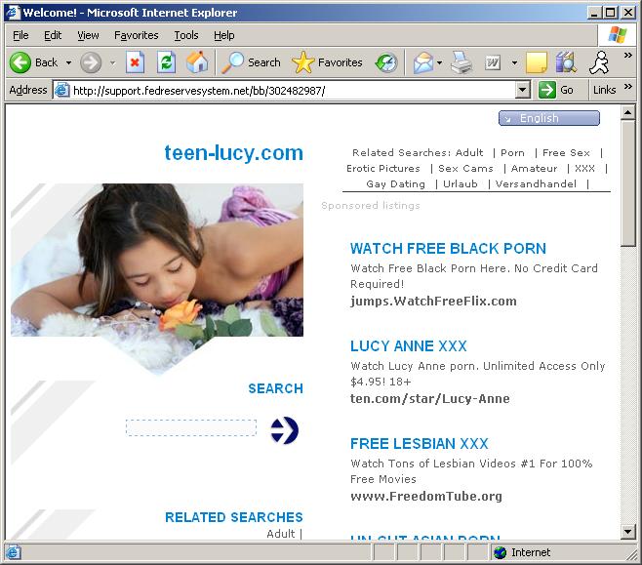
Task: Click the Windows flag throbber logo
Action: tap(617, 35)
